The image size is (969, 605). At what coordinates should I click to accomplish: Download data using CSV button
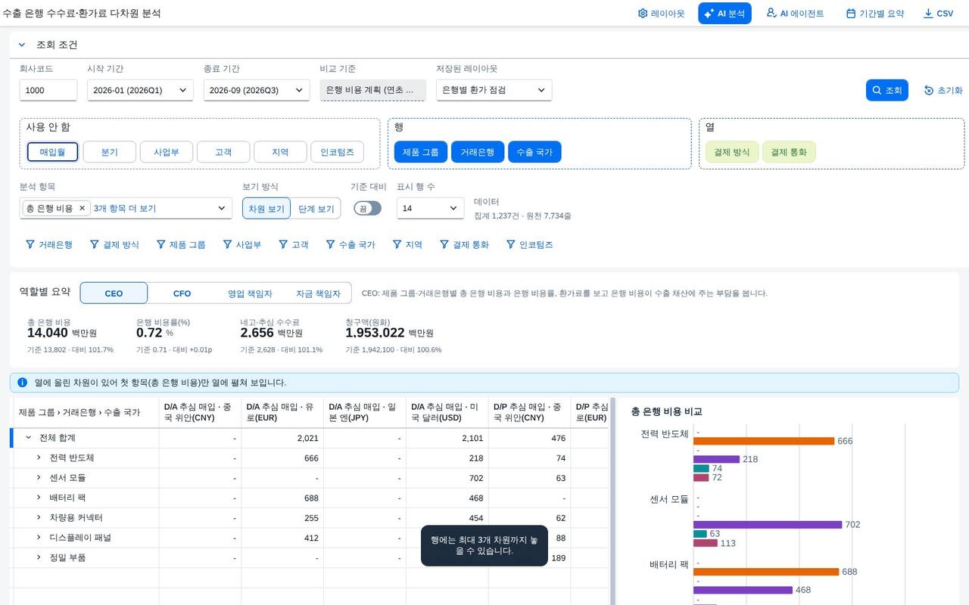[939, 14]
